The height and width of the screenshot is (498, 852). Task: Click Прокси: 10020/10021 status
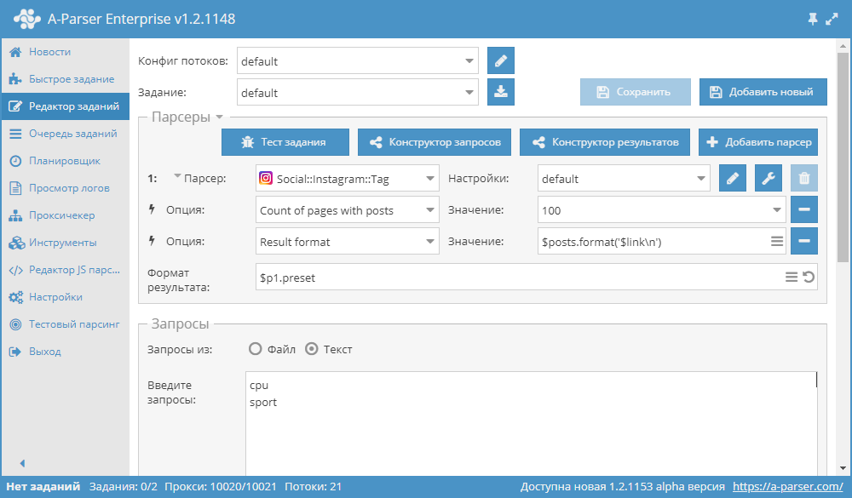pos(221,487)
